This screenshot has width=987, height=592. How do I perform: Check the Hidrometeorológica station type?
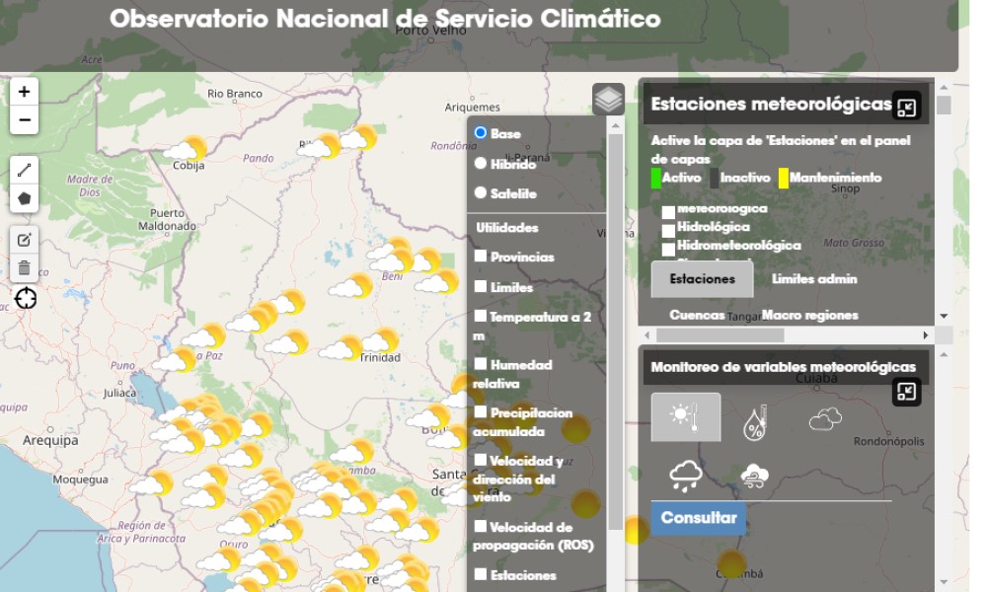pyautogui.click(x=668, y=249)
